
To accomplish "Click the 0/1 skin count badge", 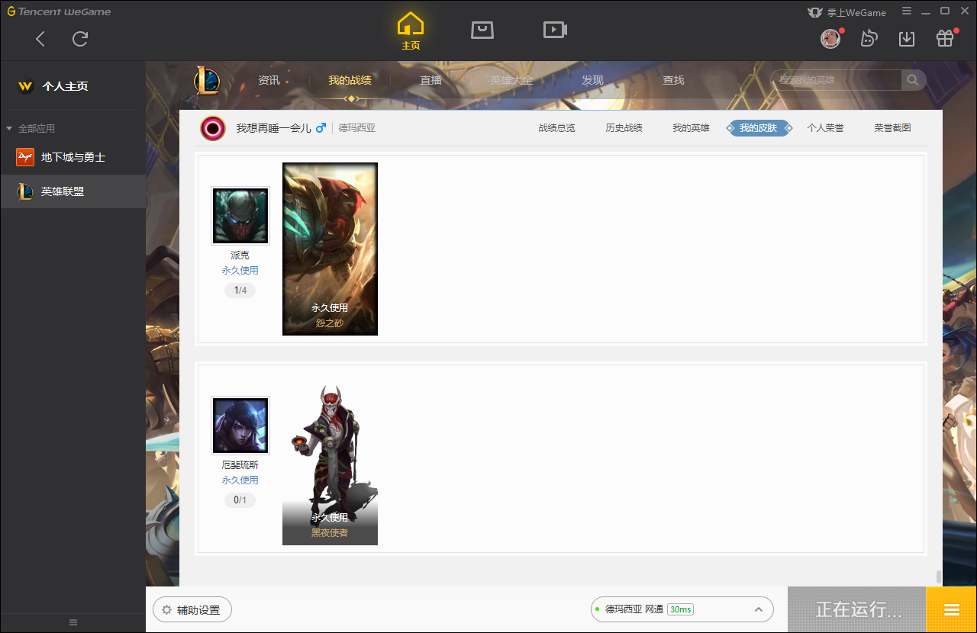I will [x=240, y=500].
